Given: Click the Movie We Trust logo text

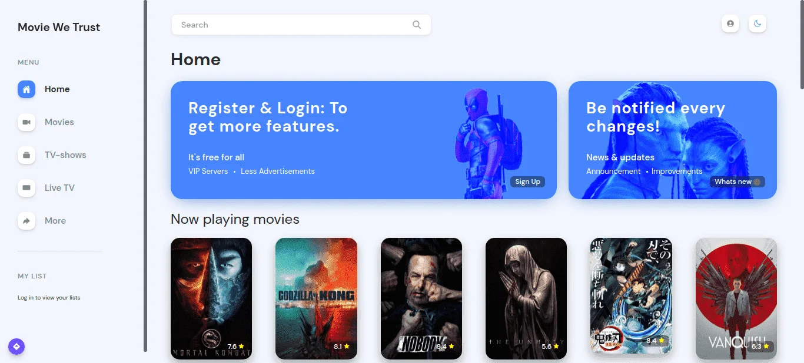Looking at the screenshot, I should point(59,27).
